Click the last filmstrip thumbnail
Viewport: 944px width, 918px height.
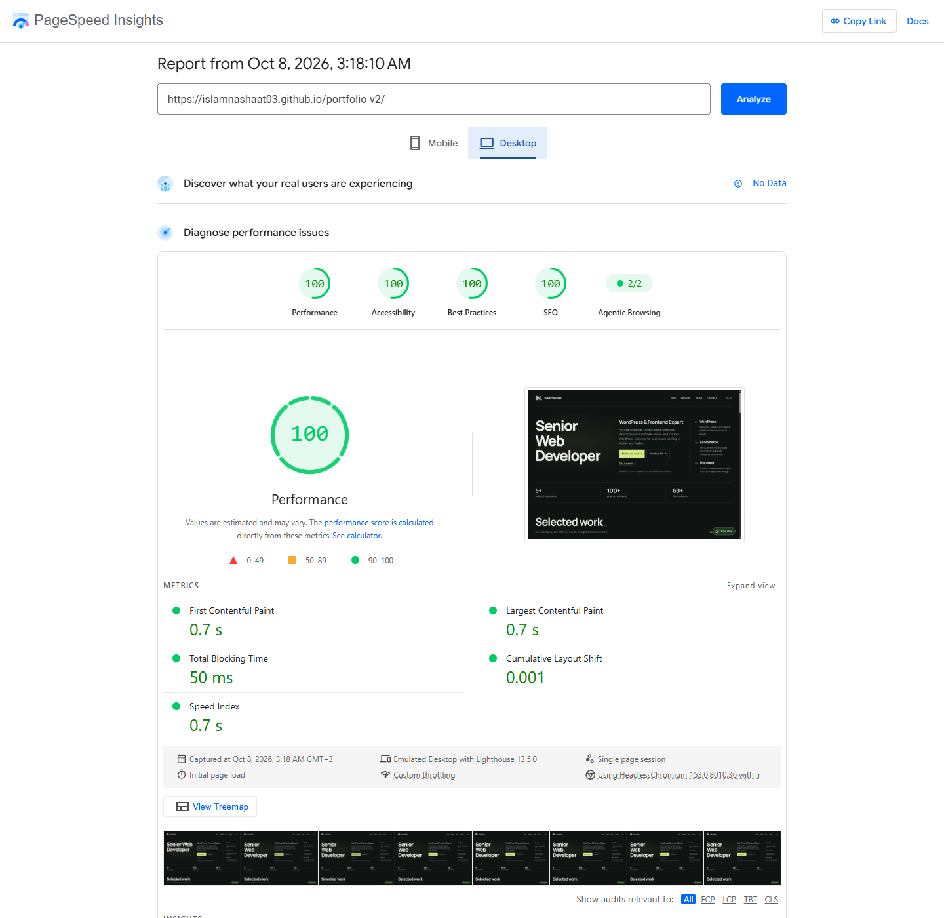[742, 858]
